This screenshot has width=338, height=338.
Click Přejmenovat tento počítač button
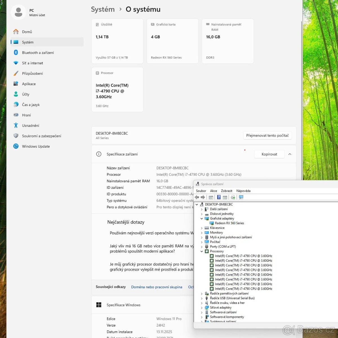(267, 135)
